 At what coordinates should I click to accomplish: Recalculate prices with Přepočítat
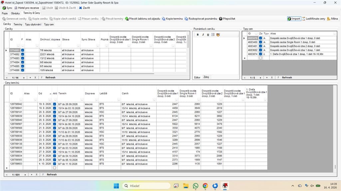point(227,19)
